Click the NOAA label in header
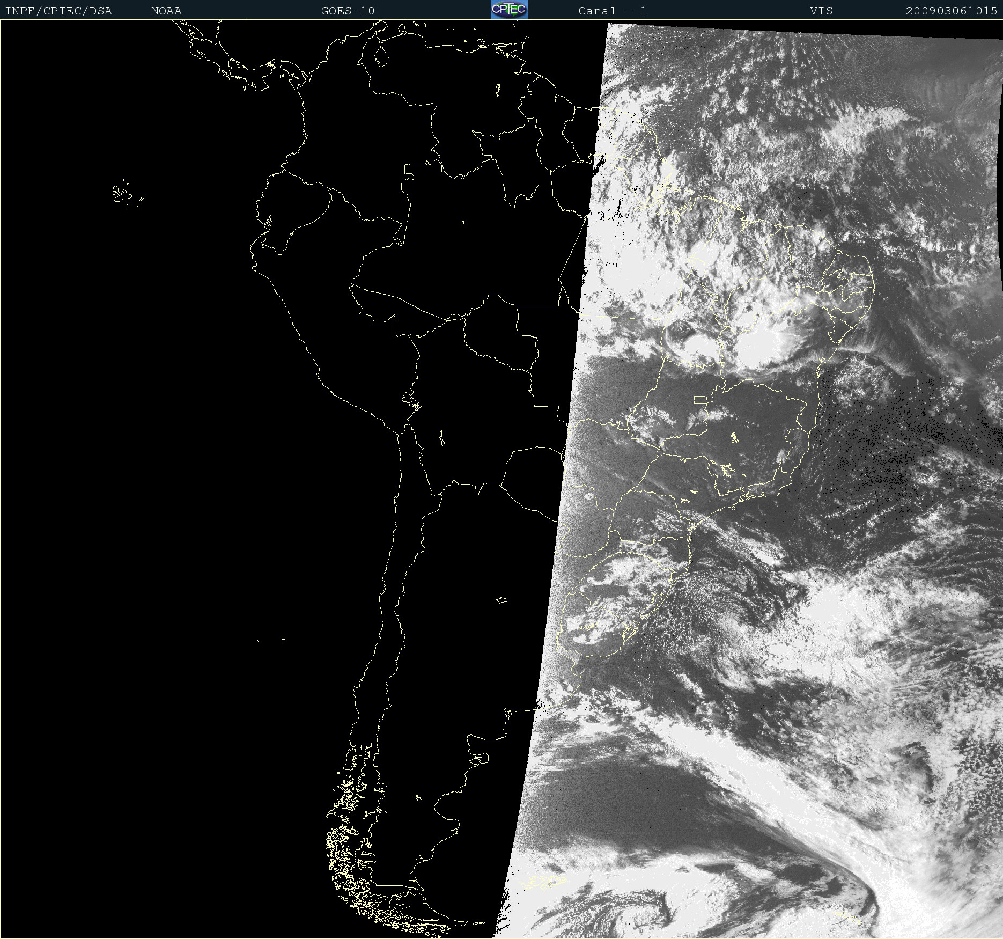 point(166,11)
